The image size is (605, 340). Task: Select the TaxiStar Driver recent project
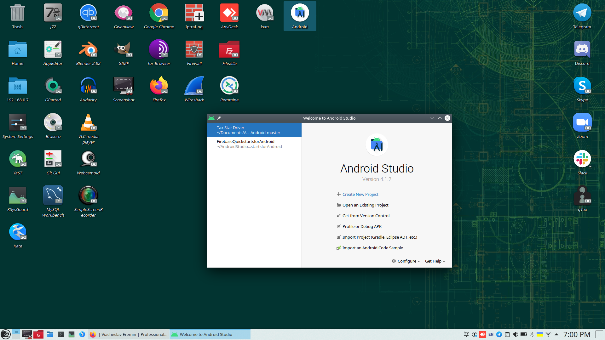pos(254,130)
